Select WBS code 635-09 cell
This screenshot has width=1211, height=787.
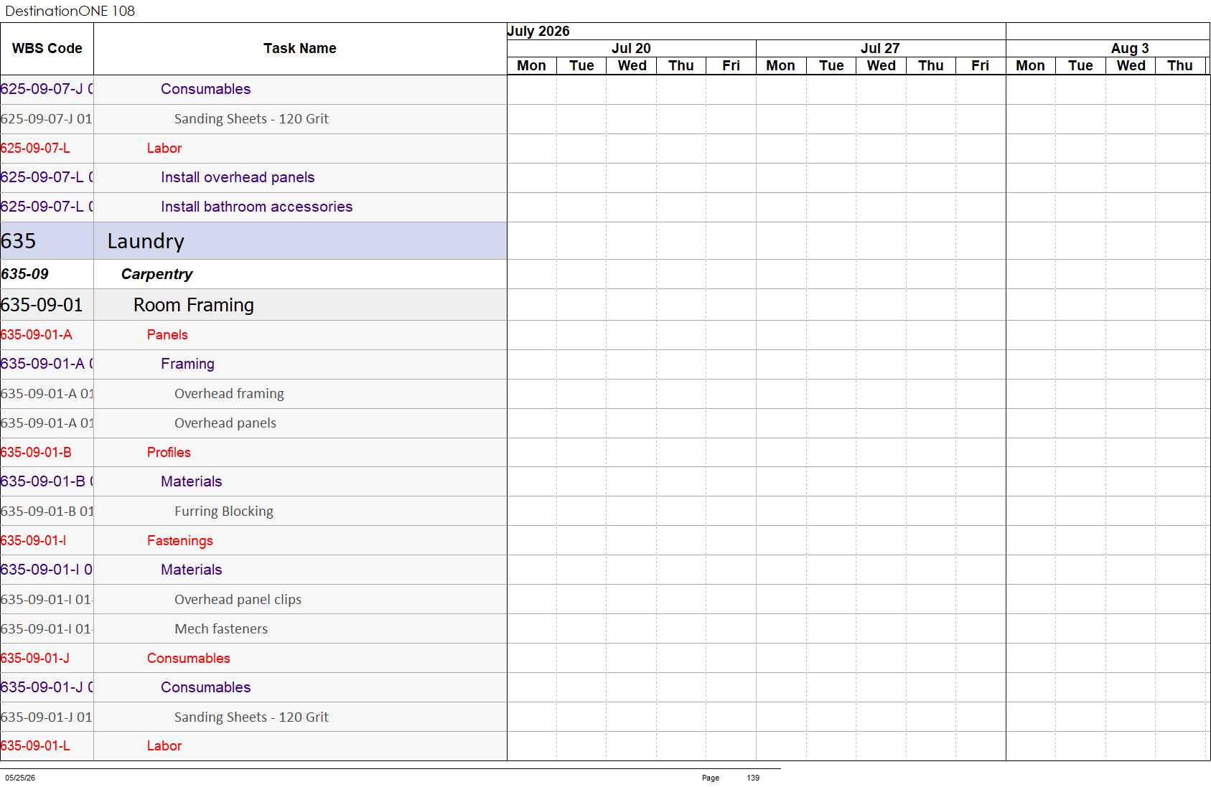pos(47,274)
